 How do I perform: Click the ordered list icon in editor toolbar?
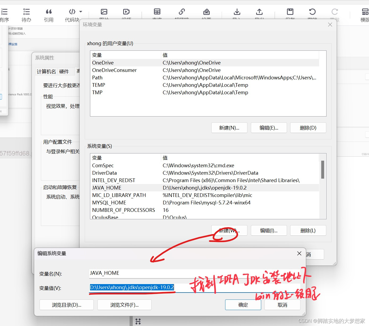(x=4, y=12)
